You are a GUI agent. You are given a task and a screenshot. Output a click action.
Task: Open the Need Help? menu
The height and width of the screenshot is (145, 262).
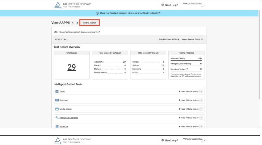tap(169, 5)
